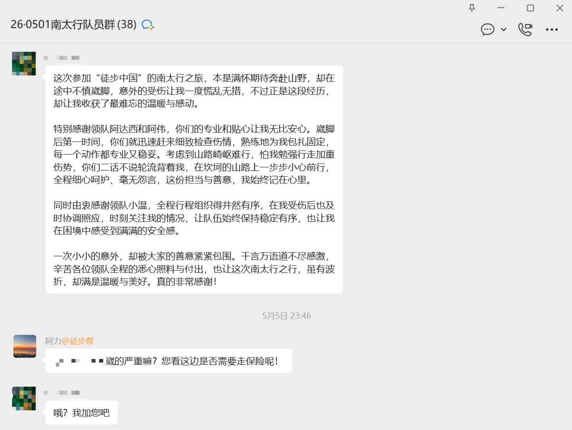Viewport: 572px width, 430px height.
Task: Click sender name 阿力@徒步帮
Action: [69, 341]
